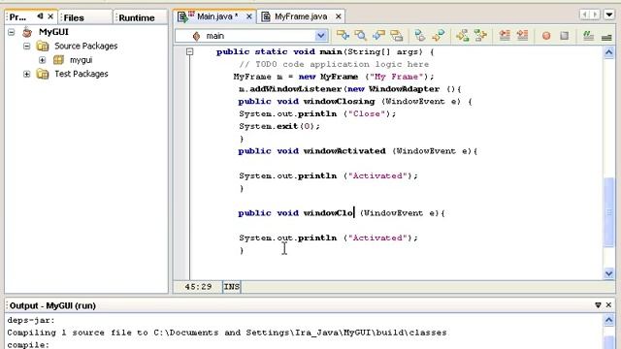This screenshot has height=349, width=621.
Task: Click the first arrow-box icon in editor toolbar
Action: coord(343,35)
